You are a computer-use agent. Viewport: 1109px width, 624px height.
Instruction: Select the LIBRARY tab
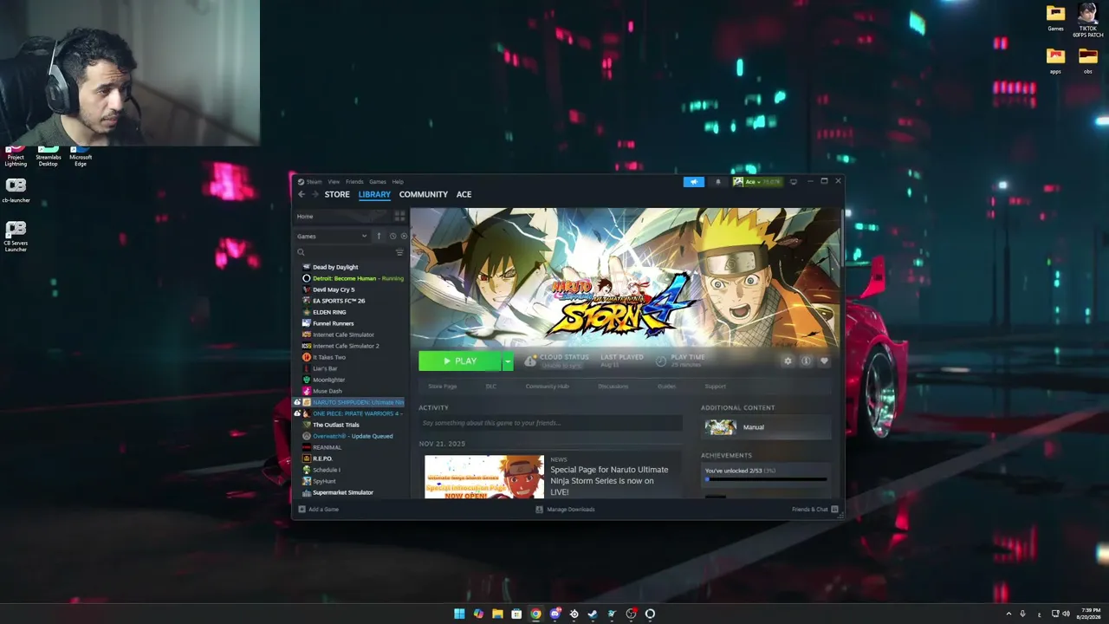click(x=374, y=194)
